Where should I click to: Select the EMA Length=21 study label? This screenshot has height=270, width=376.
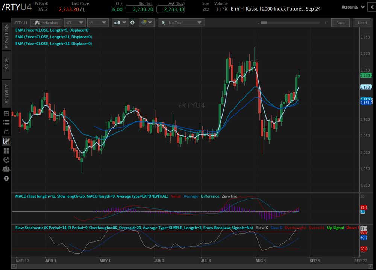pos(53,37)
